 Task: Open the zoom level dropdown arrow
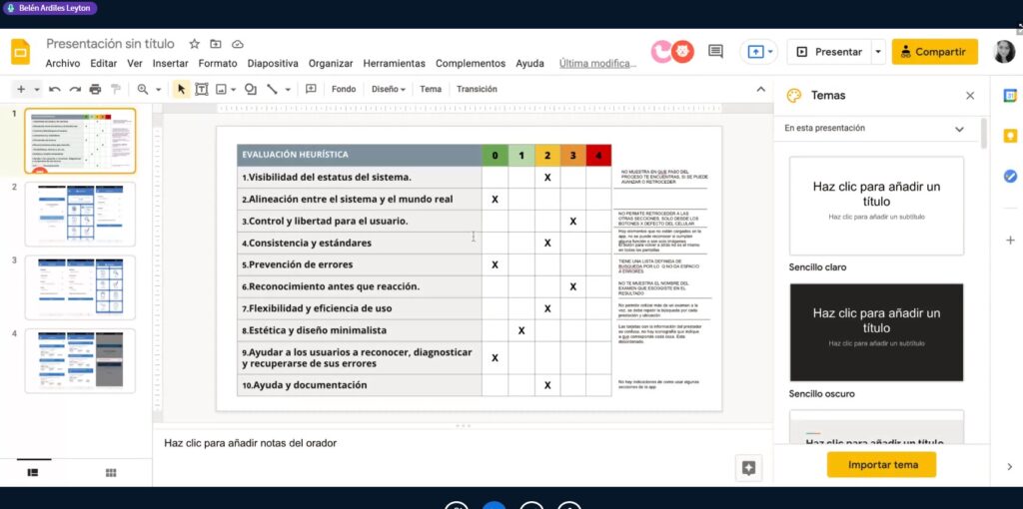[158, 89]
